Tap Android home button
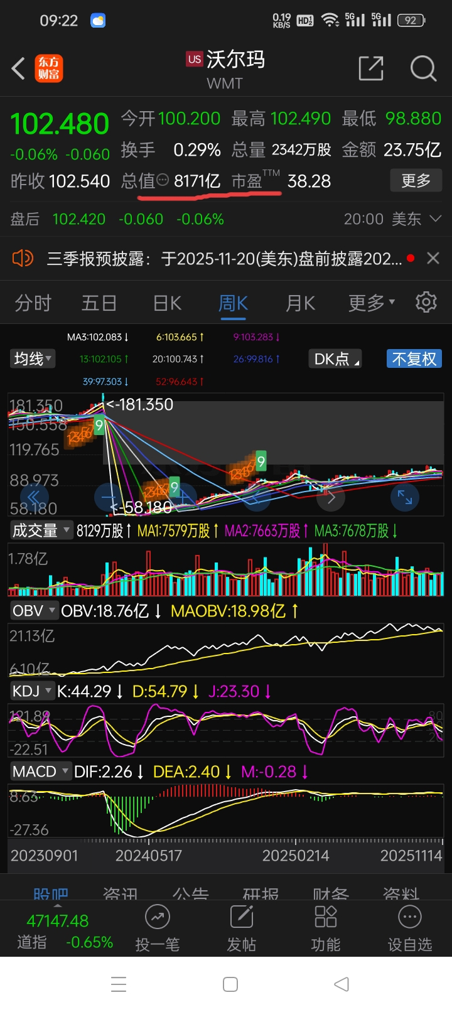452x1012 pixels. [x=230, y=984]
